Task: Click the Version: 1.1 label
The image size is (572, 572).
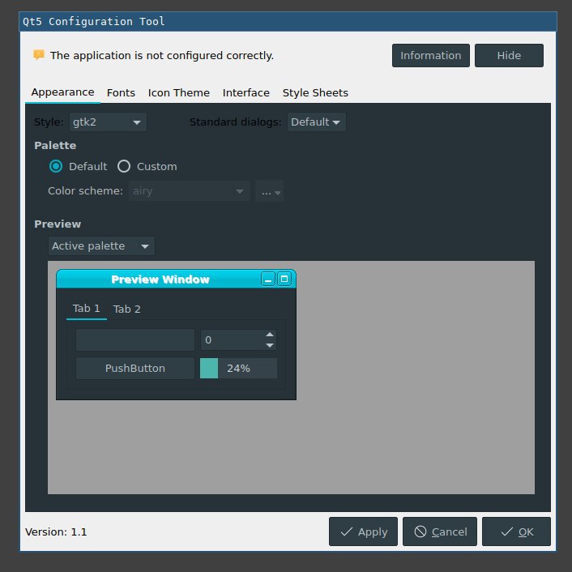Action: pos(56,531)
